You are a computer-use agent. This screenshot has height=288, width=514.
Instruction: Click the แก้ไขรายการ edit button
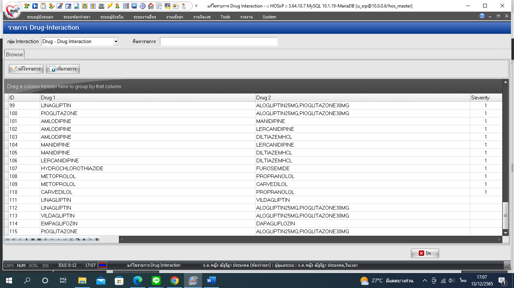26,69
